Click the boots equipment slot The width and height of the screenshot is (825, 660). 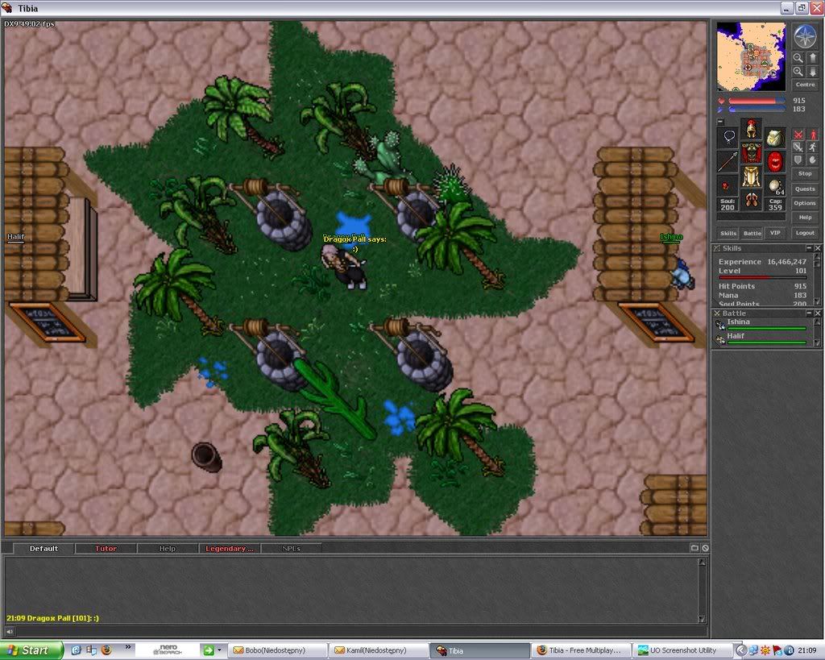click(x=752, y=201)
